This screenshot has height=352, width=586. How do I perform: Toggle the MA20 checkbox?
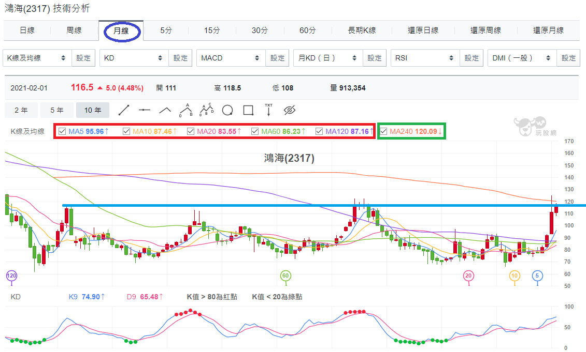tap(191, 131)
